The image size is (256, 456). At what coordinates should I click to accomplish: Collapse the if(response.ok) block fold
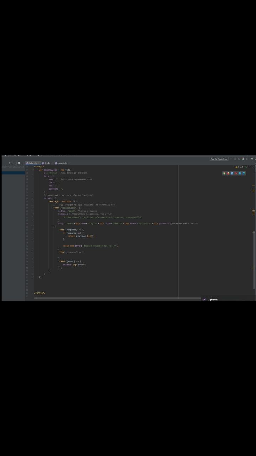[33, 233]
